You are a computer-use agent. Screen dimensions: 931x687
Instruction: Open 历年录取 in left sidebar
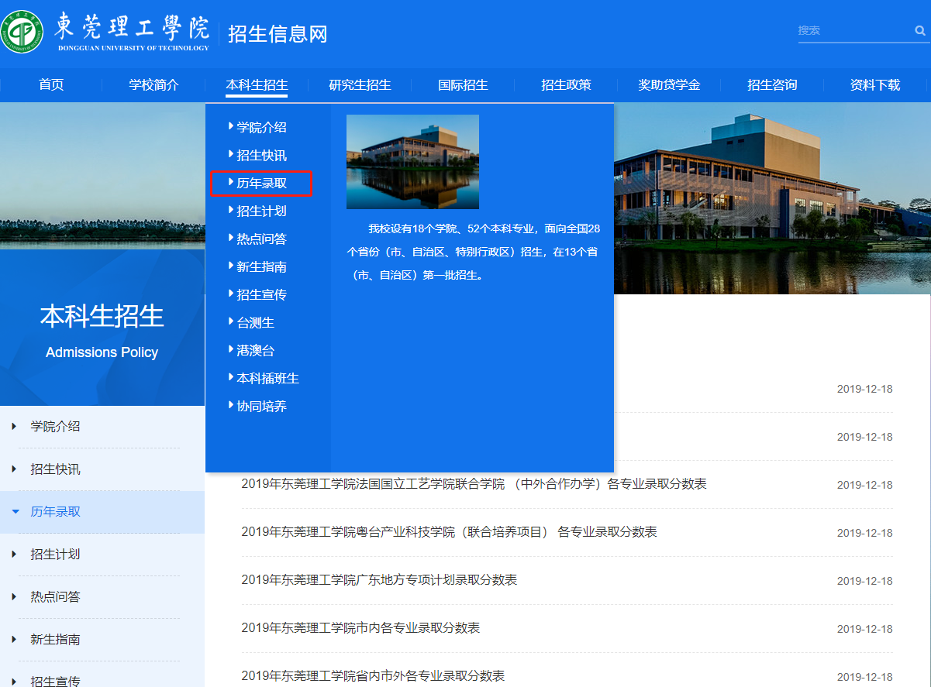(55, 511)
